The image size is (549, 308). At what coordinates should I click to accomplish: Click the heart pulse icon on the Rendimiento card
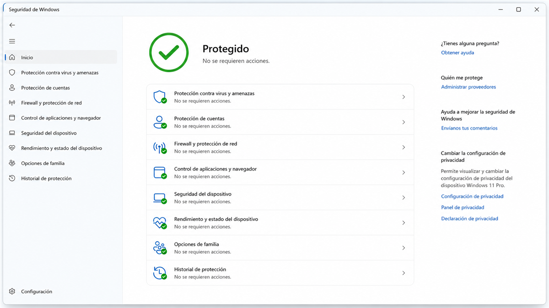pos(160,223)
